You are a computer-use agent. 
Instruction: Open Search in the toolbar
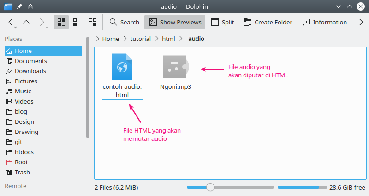click(x=124, y=22)
